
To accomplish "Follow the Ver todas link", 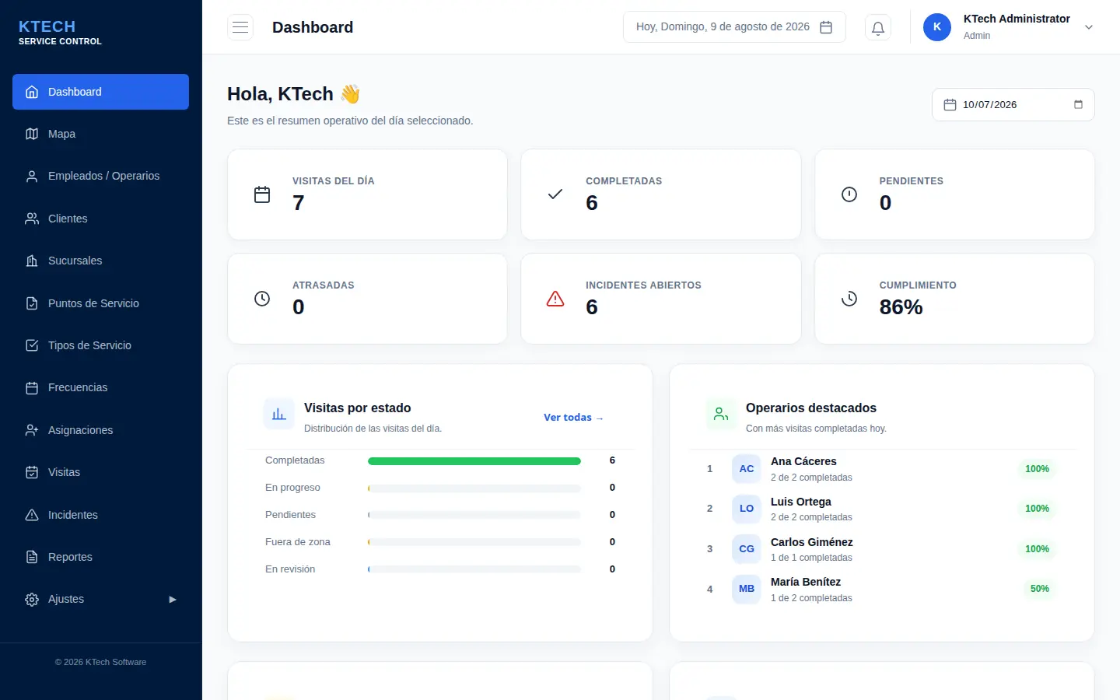I will 573,418.
